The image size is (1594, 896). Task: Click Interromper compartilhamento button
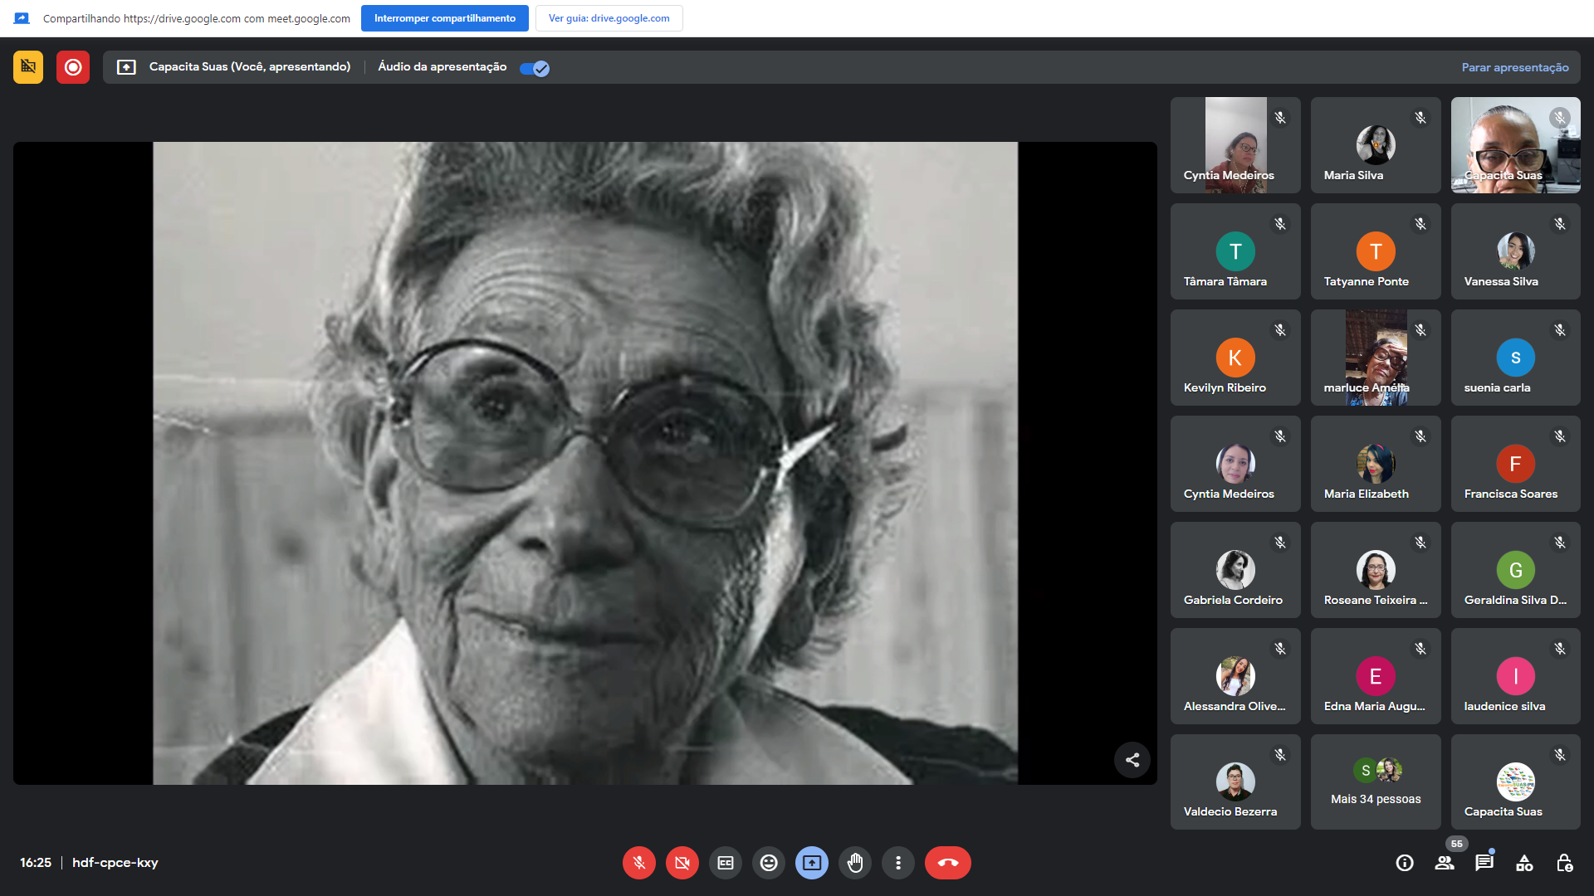coord(444,18)
